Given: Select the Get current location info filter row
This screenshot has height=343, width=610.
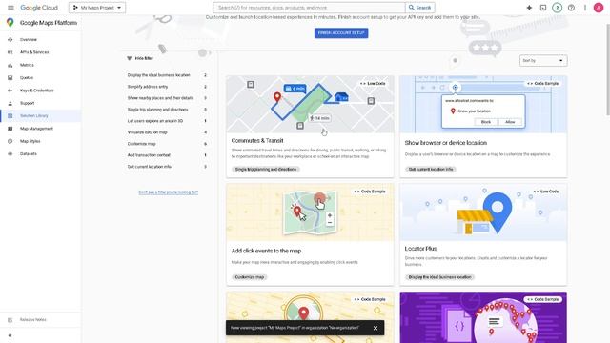Looking at the screenshot, I should 168,167.
